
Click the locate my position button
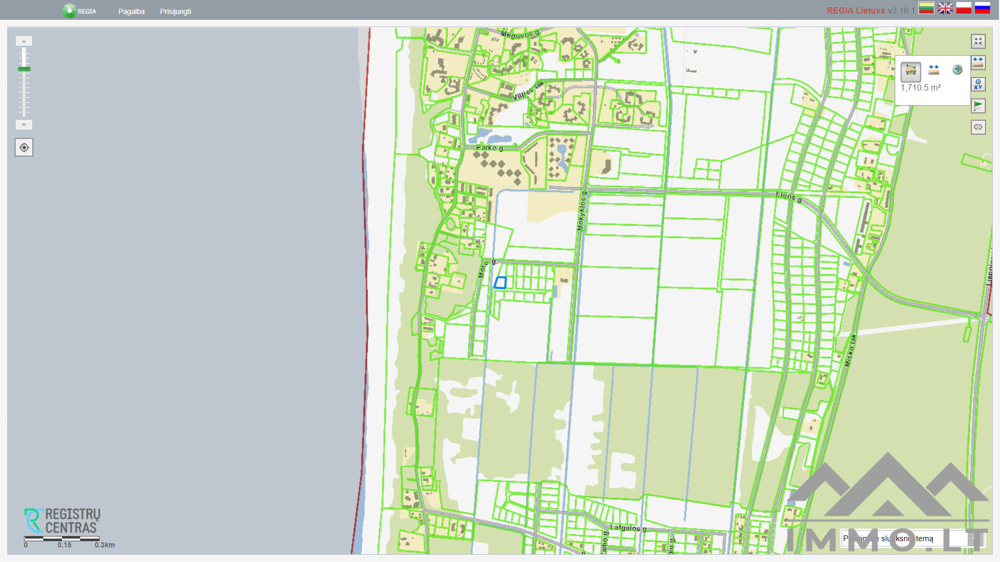coord(24,147)
